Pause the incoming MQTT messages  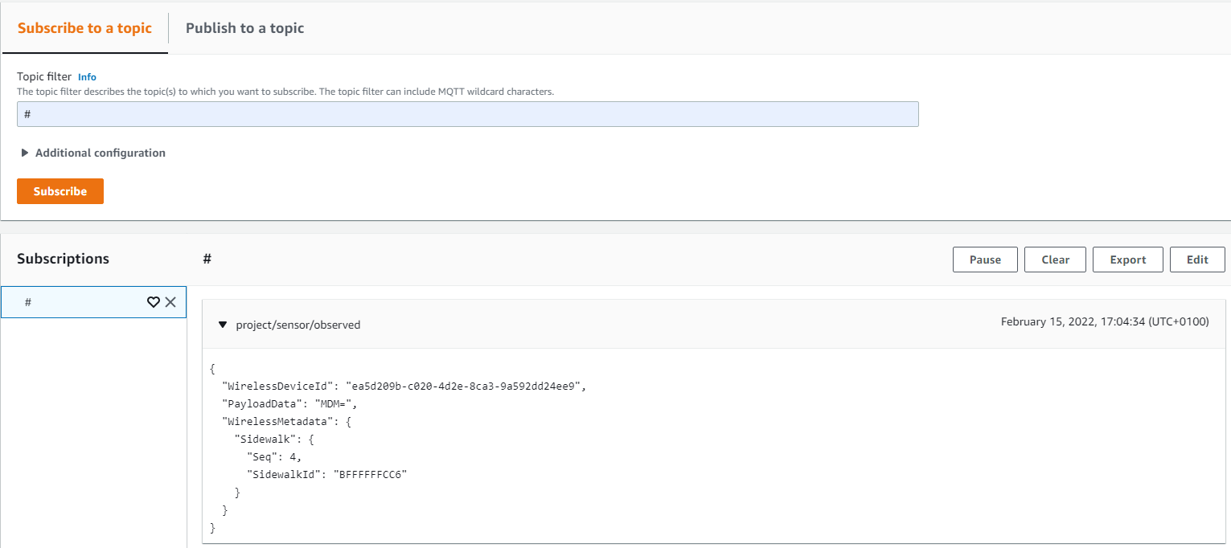(x=985, y=259)
